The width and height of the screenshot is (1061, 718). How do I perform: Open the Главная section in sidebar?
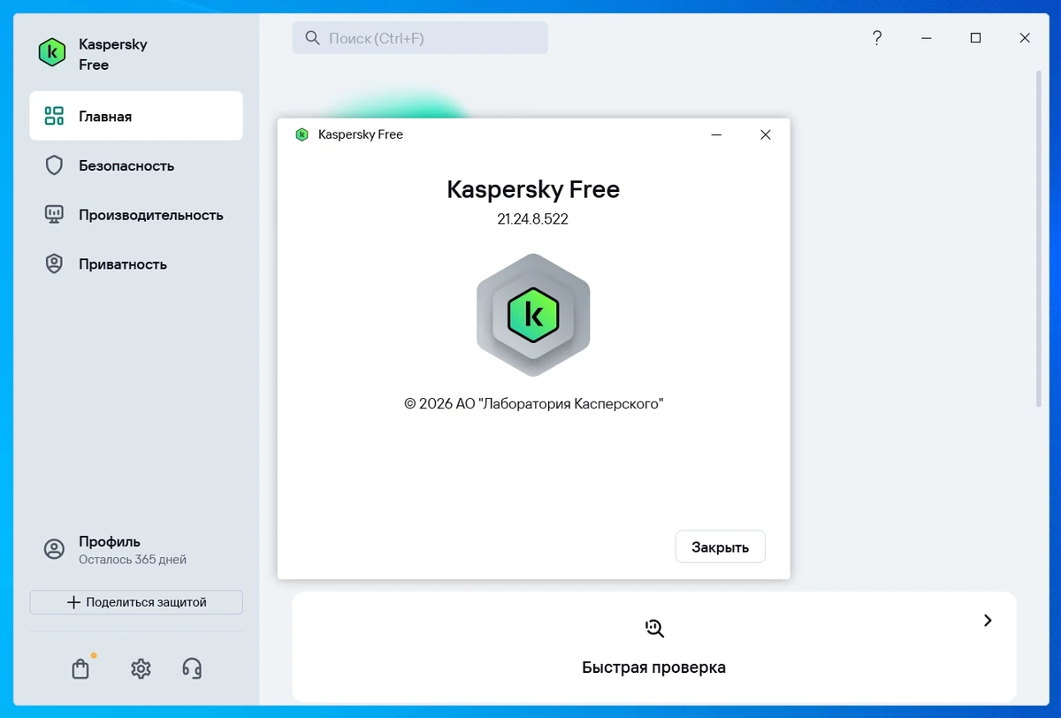point(136,116)
